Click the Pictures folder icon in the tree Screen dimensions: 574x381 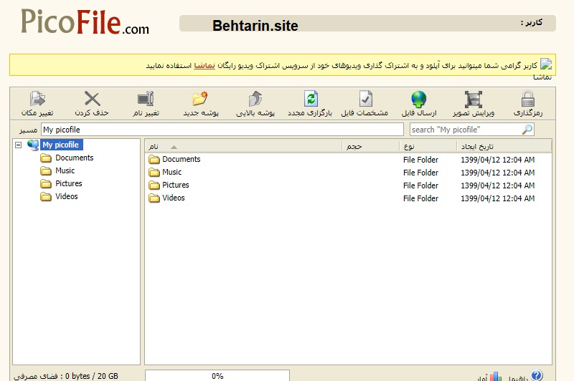pyautogui.click(x=46, y=183)
